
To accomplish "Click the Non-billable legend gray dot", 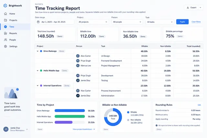I will click(x=128, y=120).
